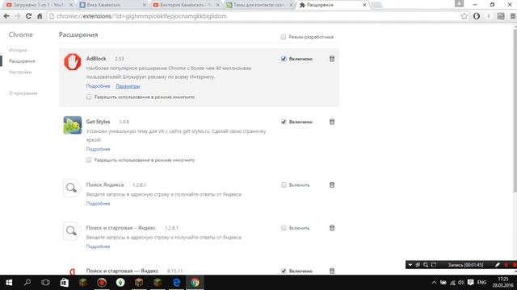Select Расширения in the sidebar
Viewport: 517px width, 290px height.
[x=22, y=61]
